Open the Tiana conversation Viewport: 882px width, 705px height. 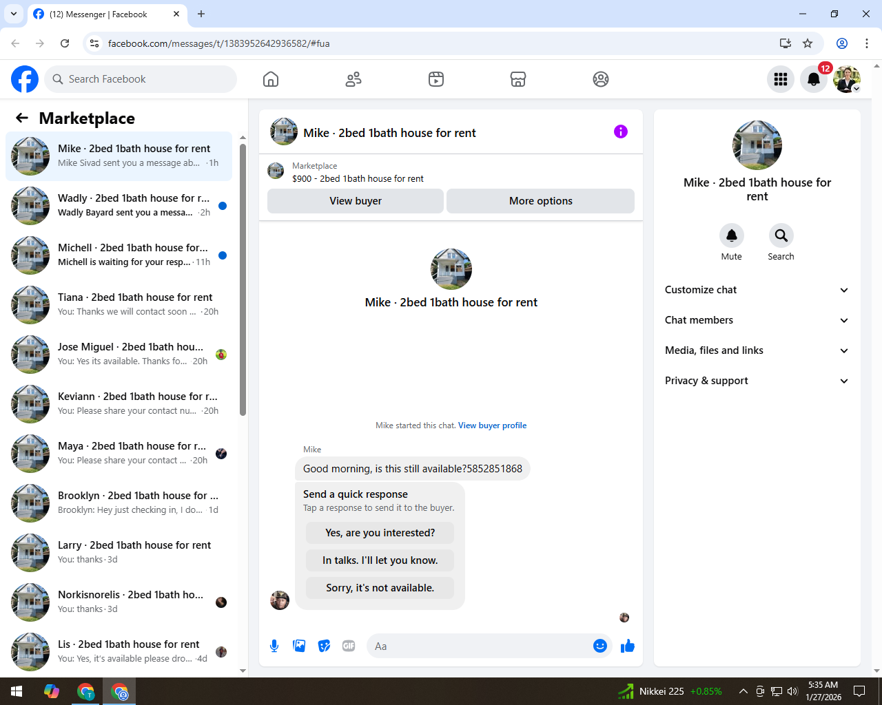click(119, 305)
